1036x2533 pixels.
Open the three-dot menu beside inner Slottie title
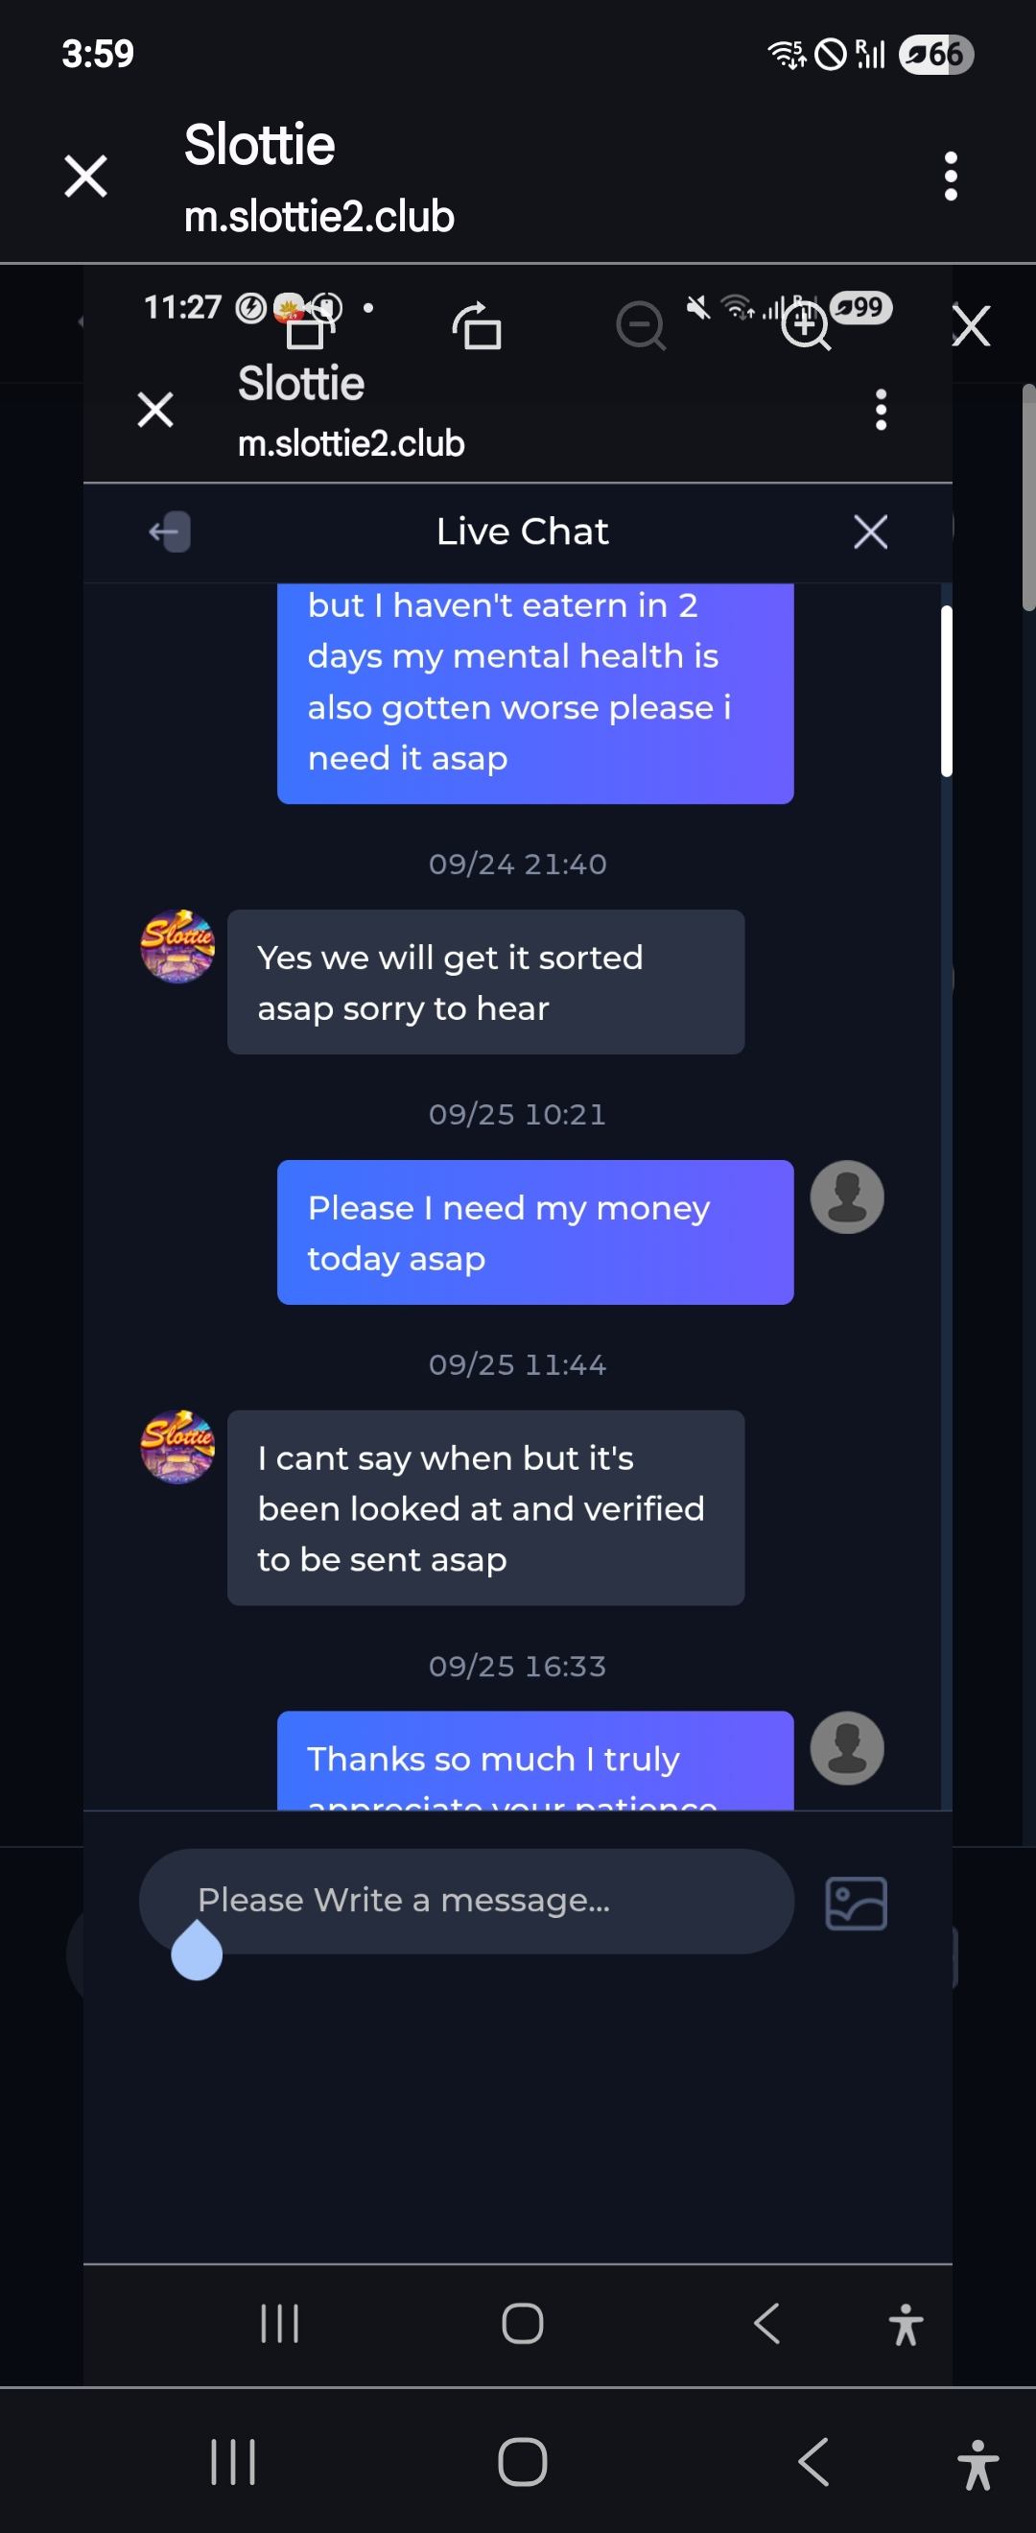point(881,410)
